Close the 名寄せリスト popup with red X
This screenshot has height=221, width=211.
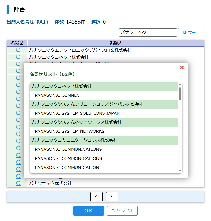(182, 67)
